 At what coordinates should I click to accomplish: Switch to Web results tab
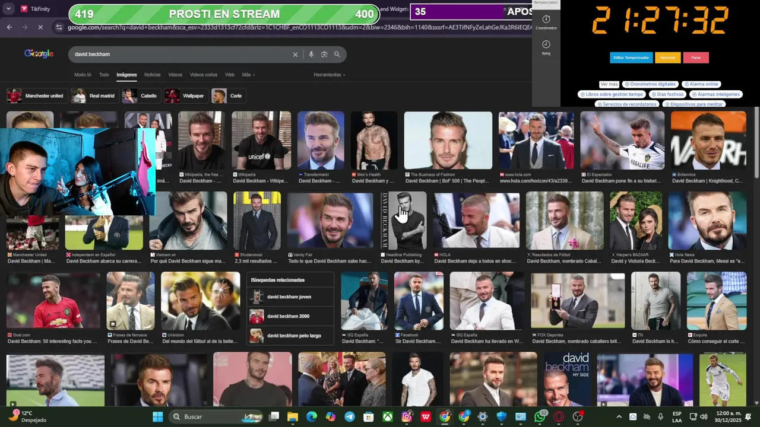229,75
